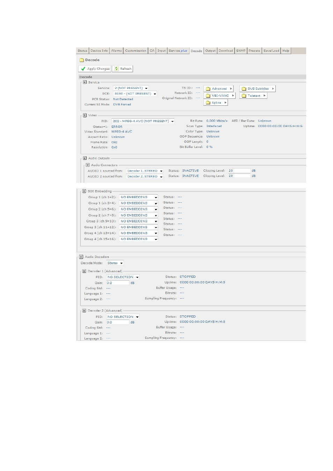333x471 pixels.
Task: Click the Apply Changes button
Action: [95, 69]
